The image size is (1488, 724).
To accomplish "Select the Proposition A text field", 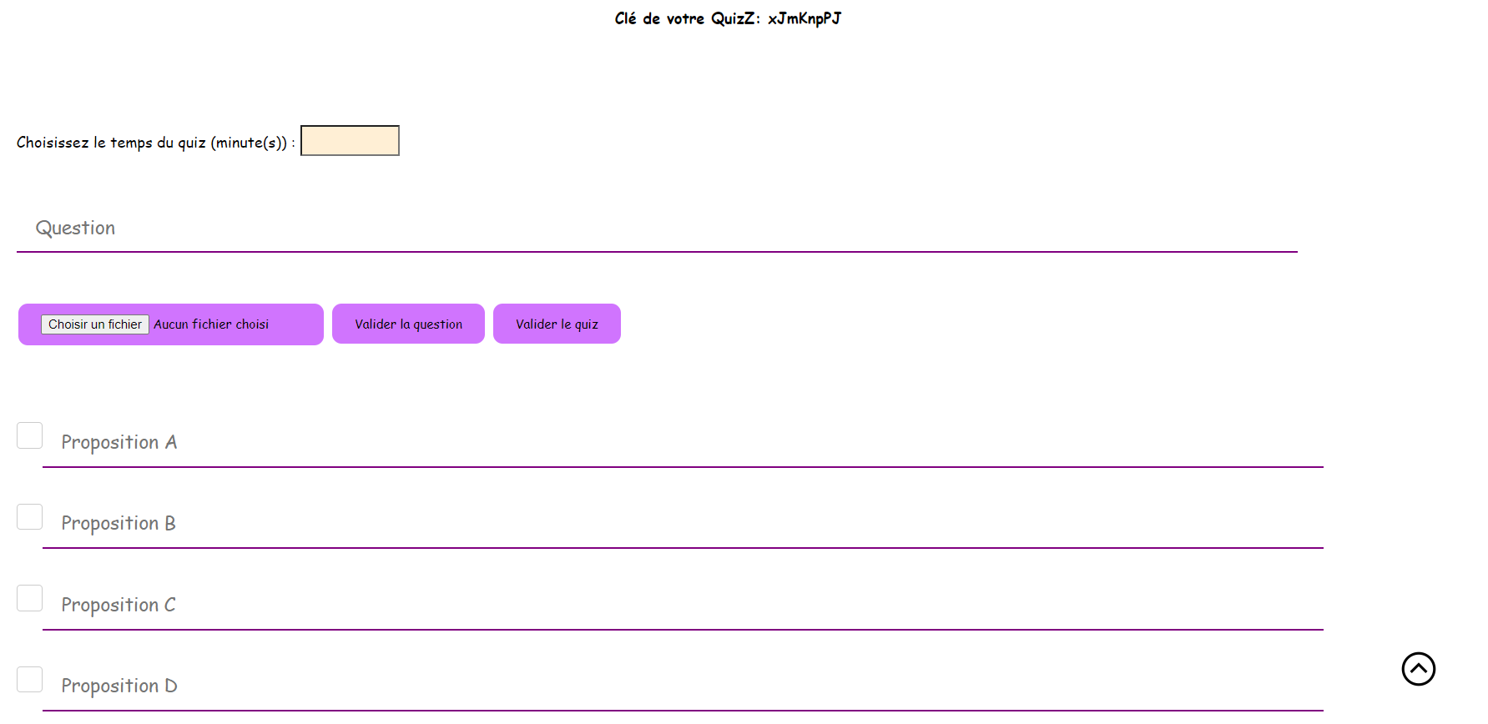I will [682, 443].
